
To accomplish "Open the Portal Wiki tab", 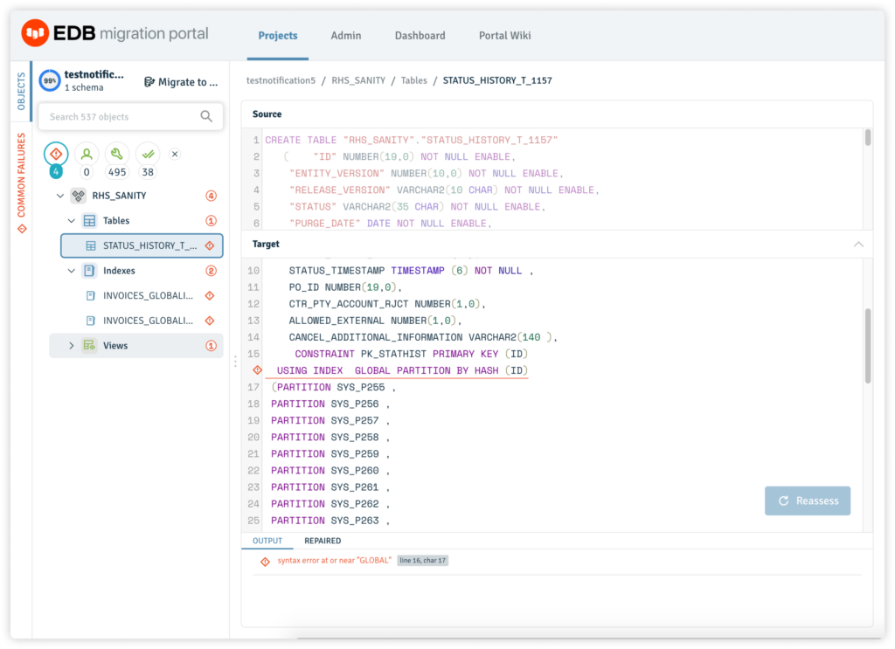I will (504, 35).
